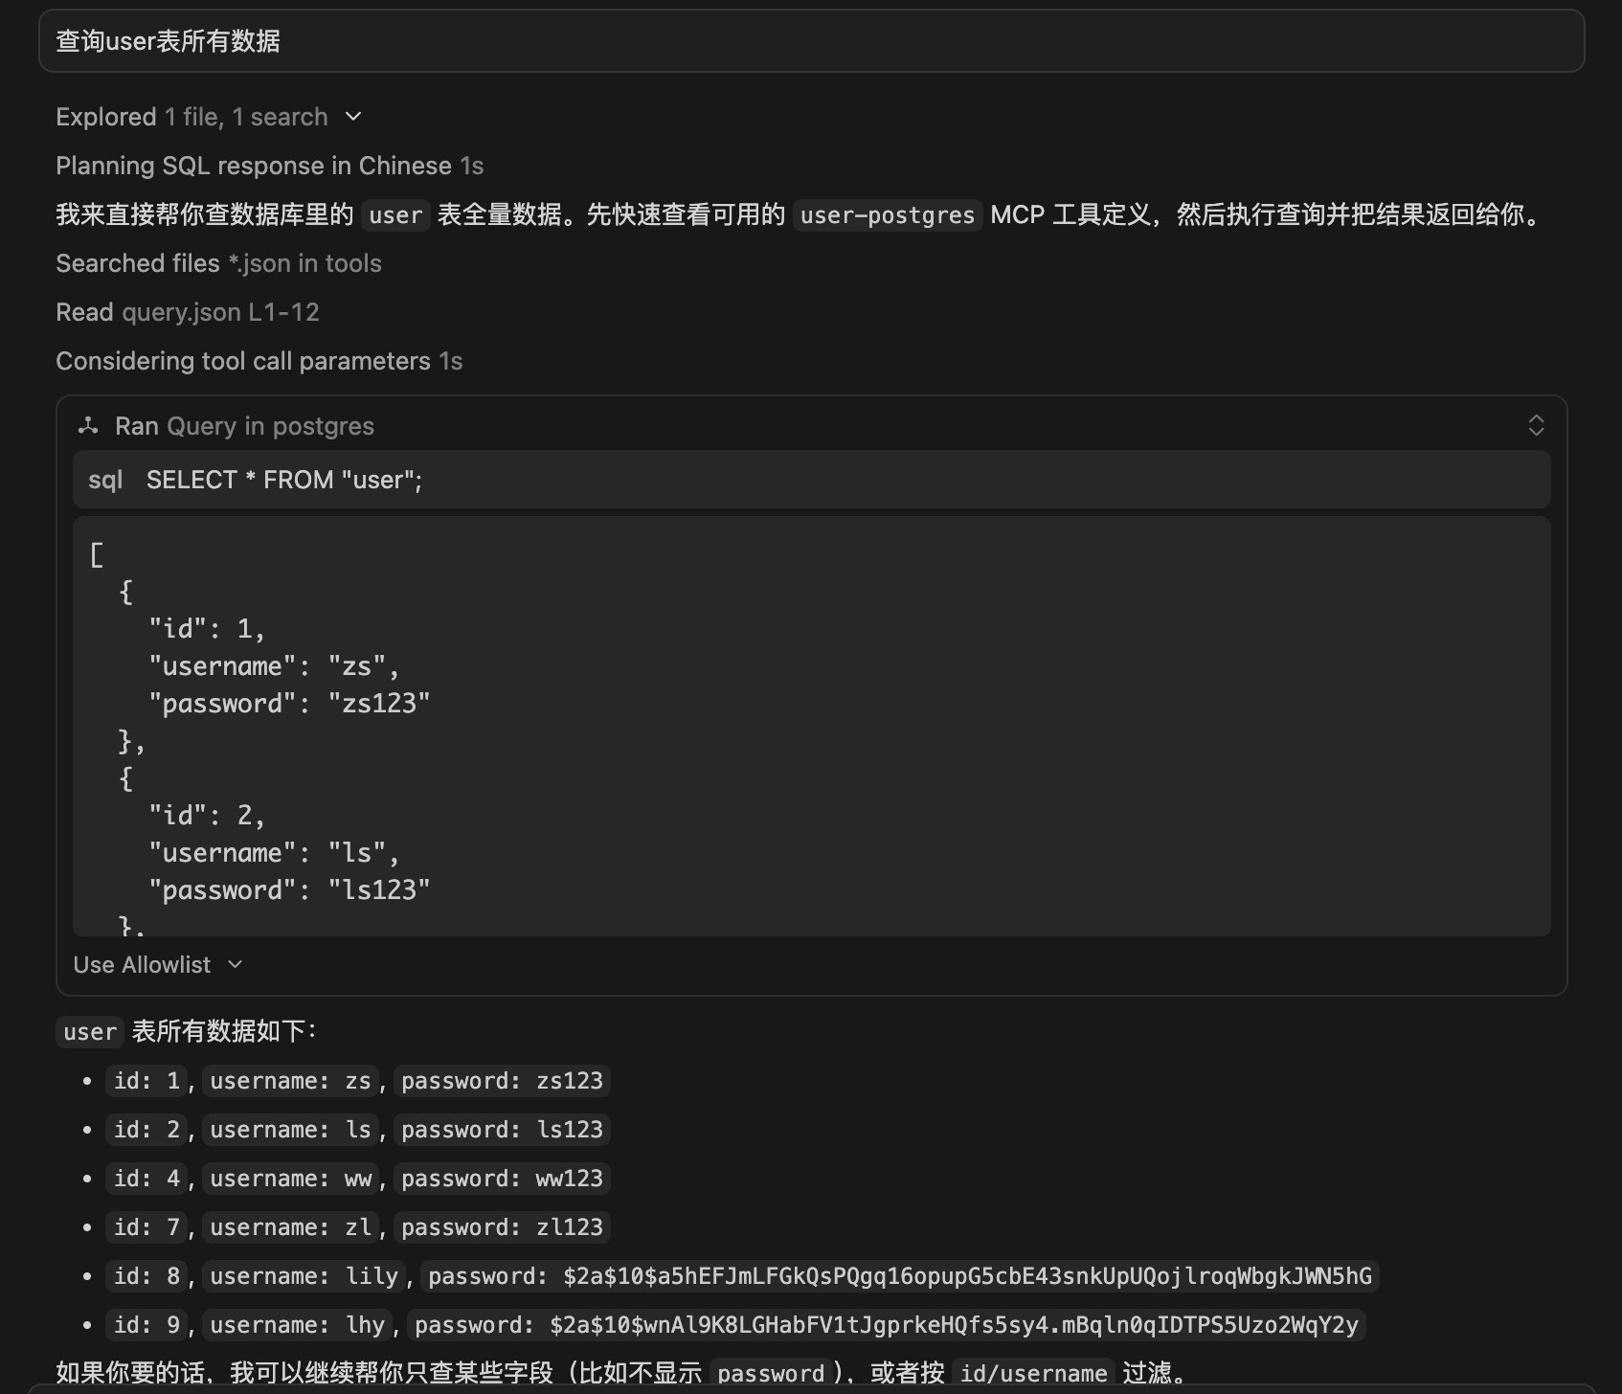Click "password: ww123" in the result list
This screenshot has height=1394, width=1622.
click(502, 1179)
